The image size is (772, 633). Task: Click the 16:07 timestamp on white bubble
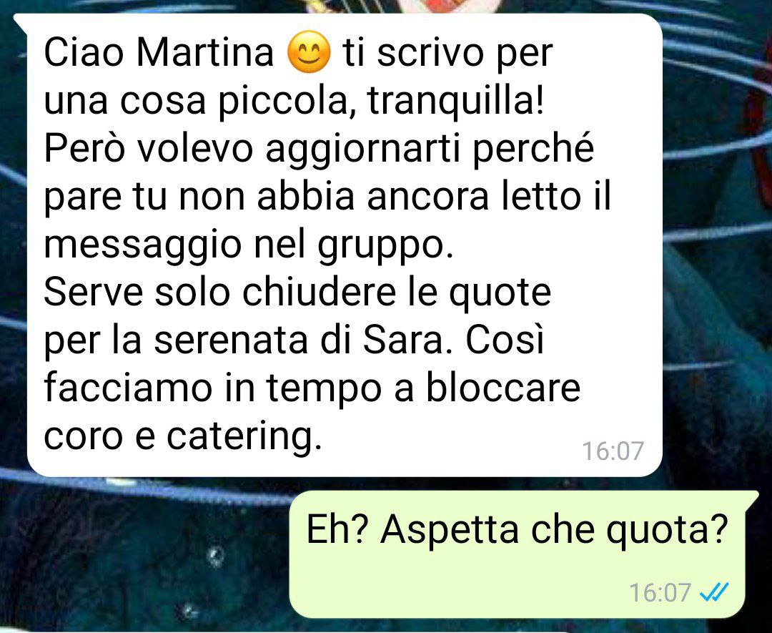coord(613,451)
